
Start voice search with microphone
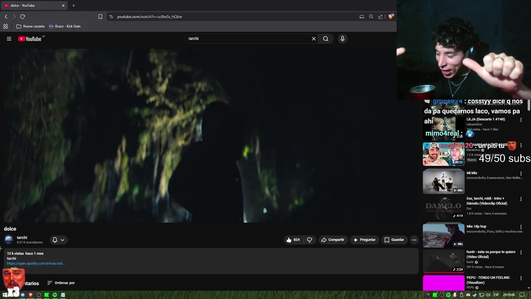click(x=342, y=39)
